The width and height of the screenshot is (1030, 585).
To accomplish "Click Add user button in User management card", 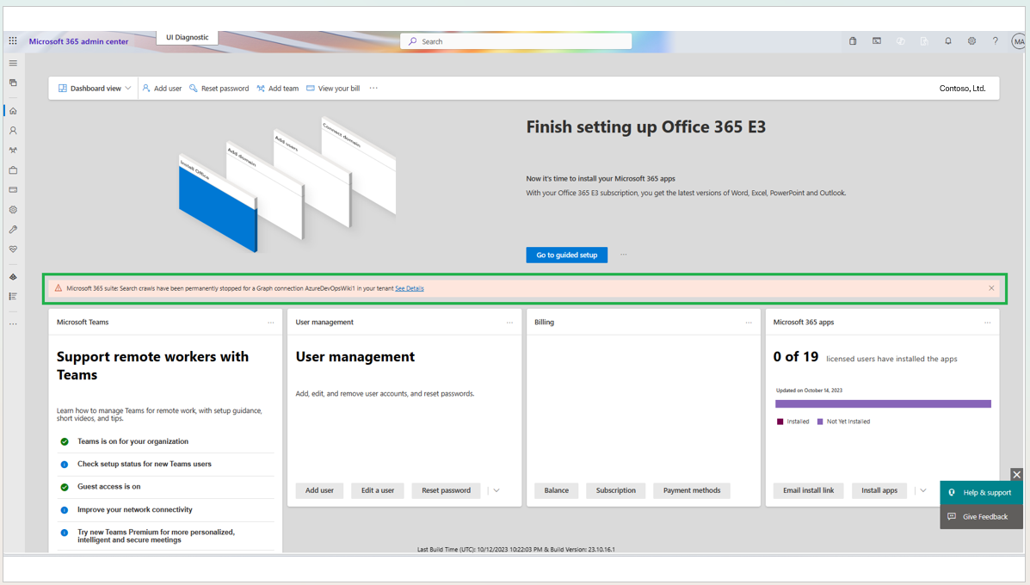I will 319,490.
